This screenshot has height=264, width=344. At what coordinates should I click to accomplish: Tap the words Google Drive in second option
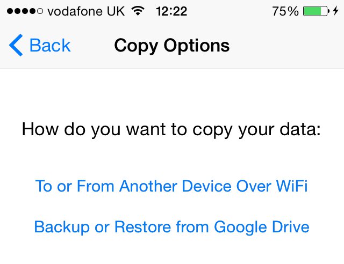pos(262,227)
